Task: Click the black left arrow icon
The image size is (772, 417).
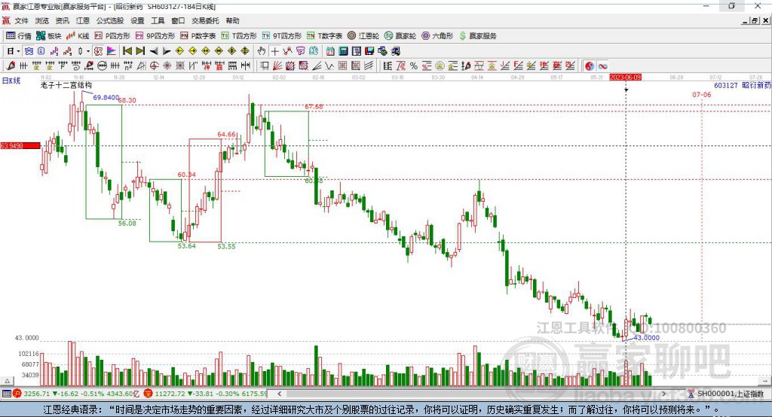Action: [x=154, y=51]
